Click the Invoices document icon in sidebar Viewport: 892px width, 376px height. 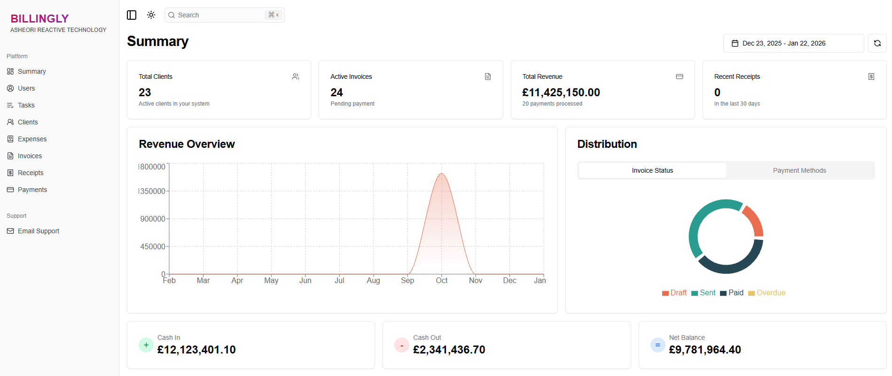coord(10,156)
